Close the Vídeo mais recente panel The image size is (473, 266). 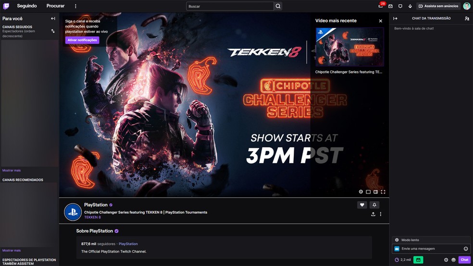381,21
